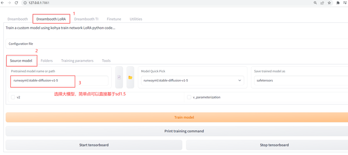
Task: Click the Pretrained model name or path field
Action: 60,81
